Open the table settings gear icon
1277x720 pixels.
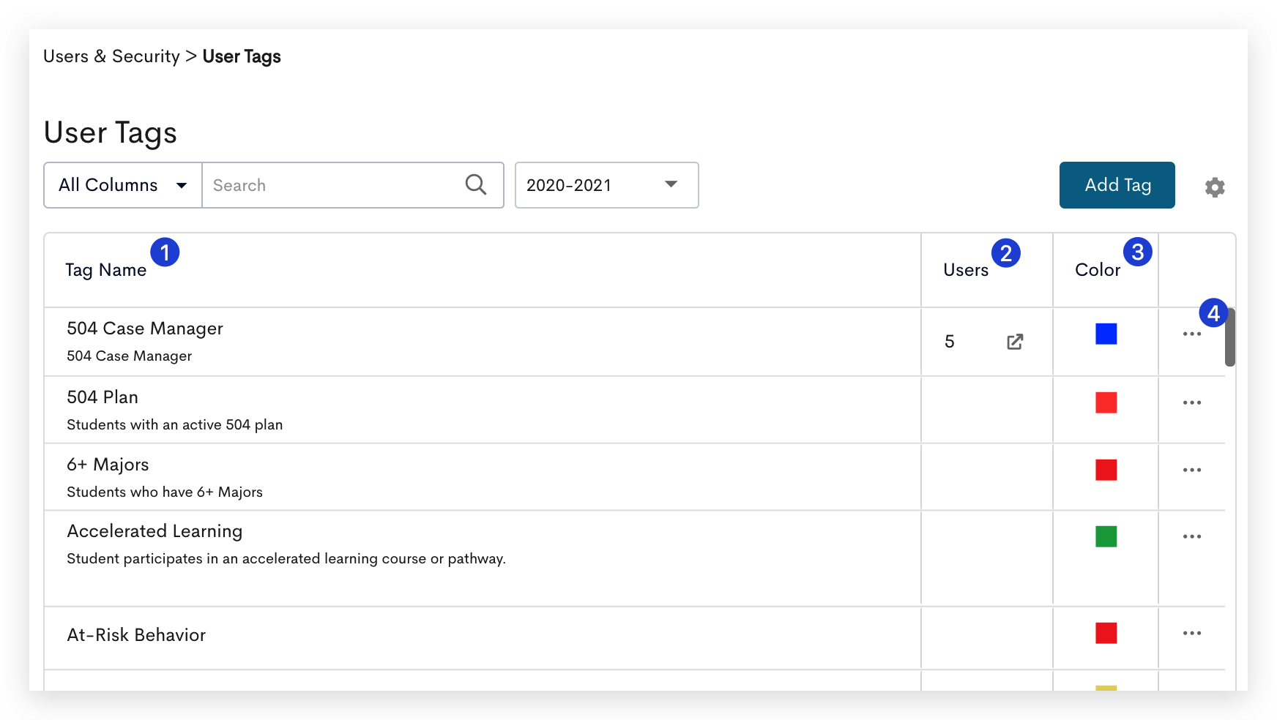1215,187
